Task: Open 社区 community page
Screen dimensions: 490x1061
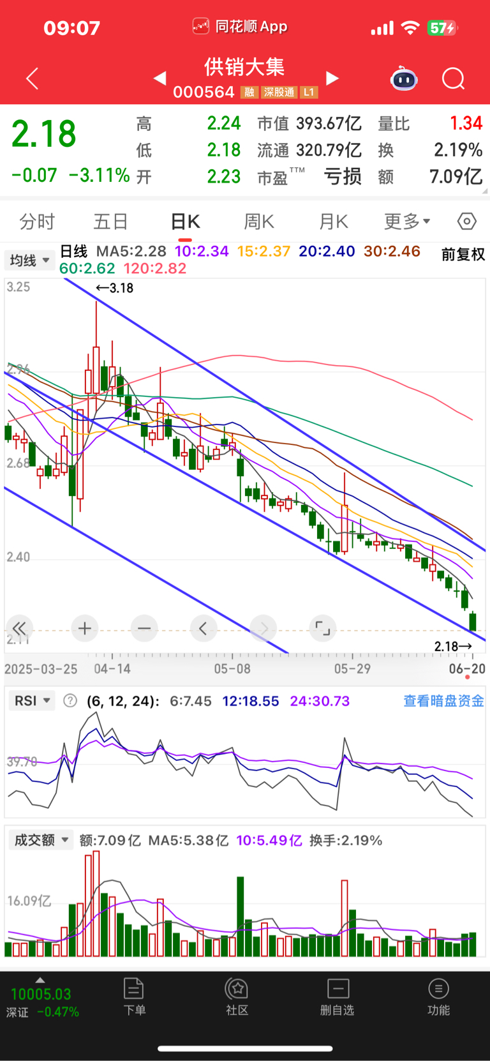Action: (x=237, y=997)
